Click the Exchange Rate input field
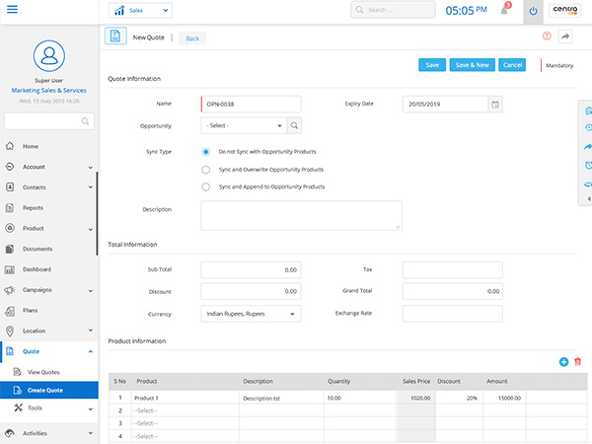592x444 pixels. point(452,314)
